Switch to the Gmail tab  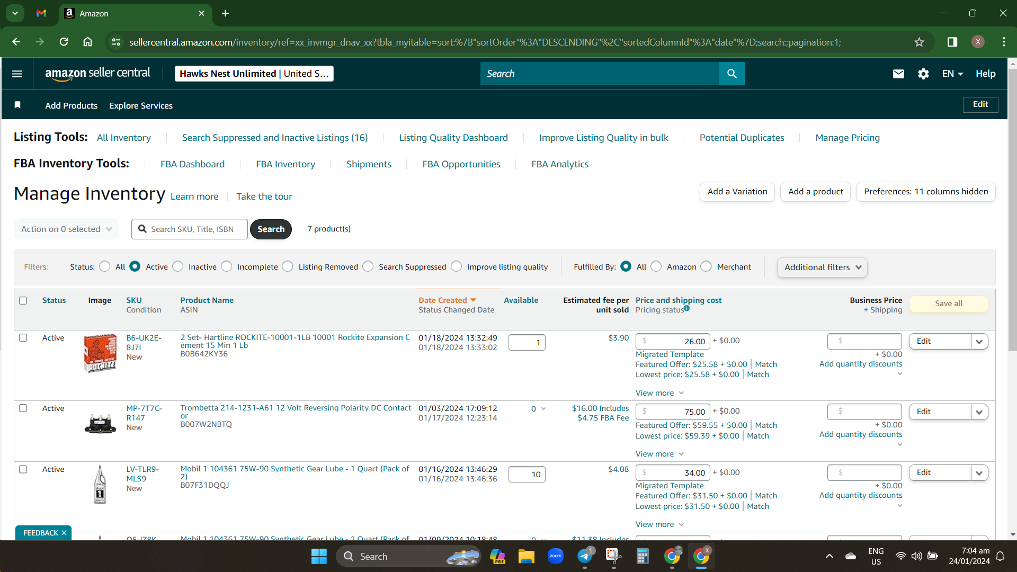pyautogui.click(x=41, y=13)
